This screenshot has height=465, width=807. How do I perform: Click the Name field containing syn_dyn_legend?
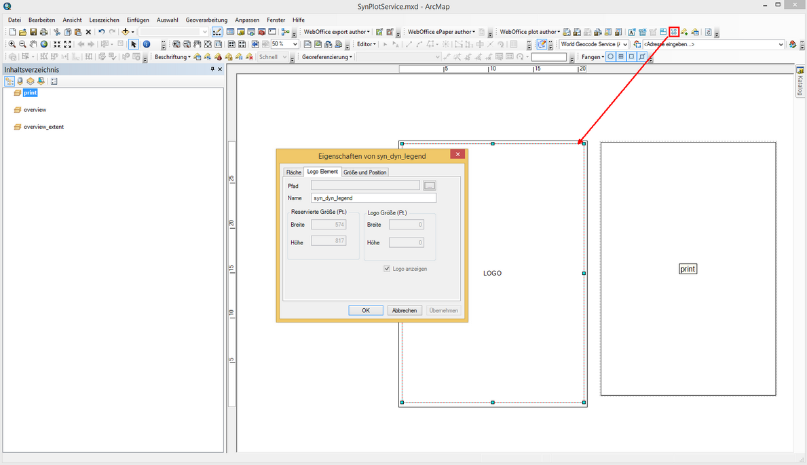373,198
